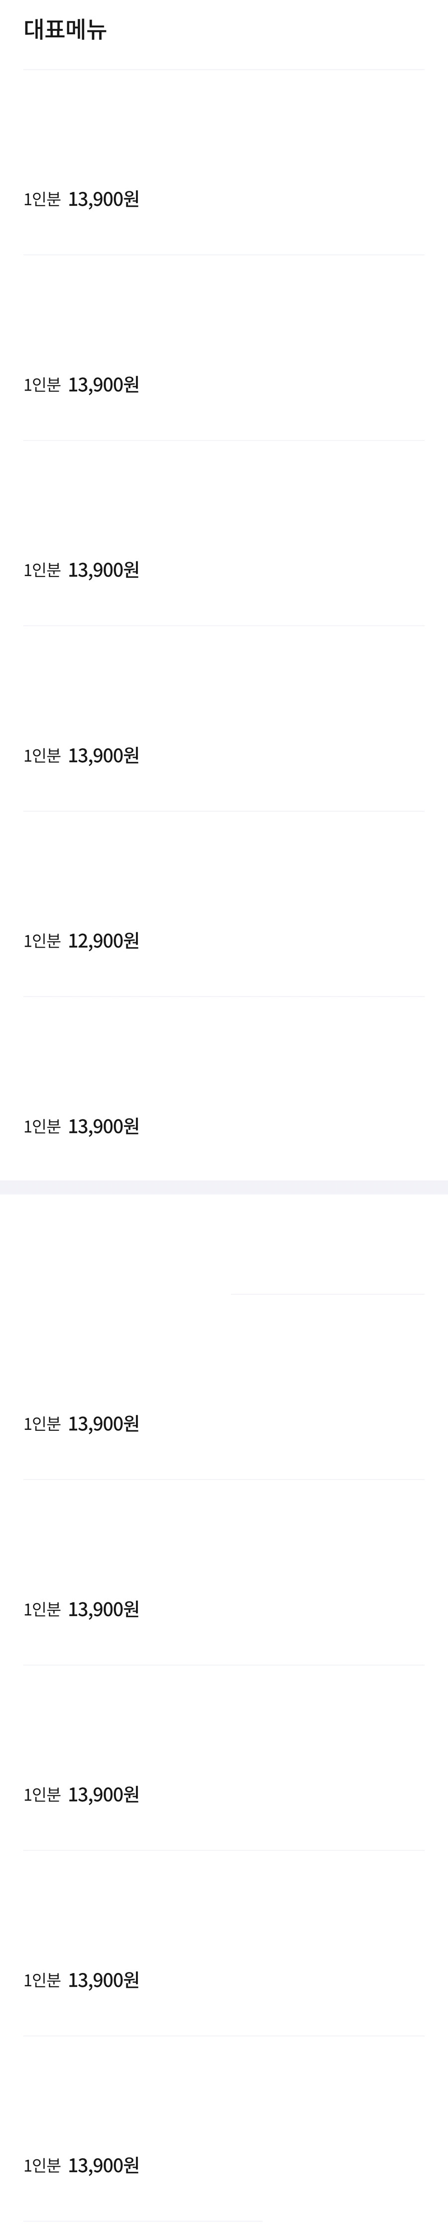This screenshot has height=2227, width=448.
Task: Click the last menu item's 1인분 label
Action: point(42,2166)
